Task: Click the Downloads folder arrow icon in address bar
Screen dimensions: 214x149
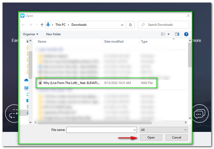Action: 48,25
